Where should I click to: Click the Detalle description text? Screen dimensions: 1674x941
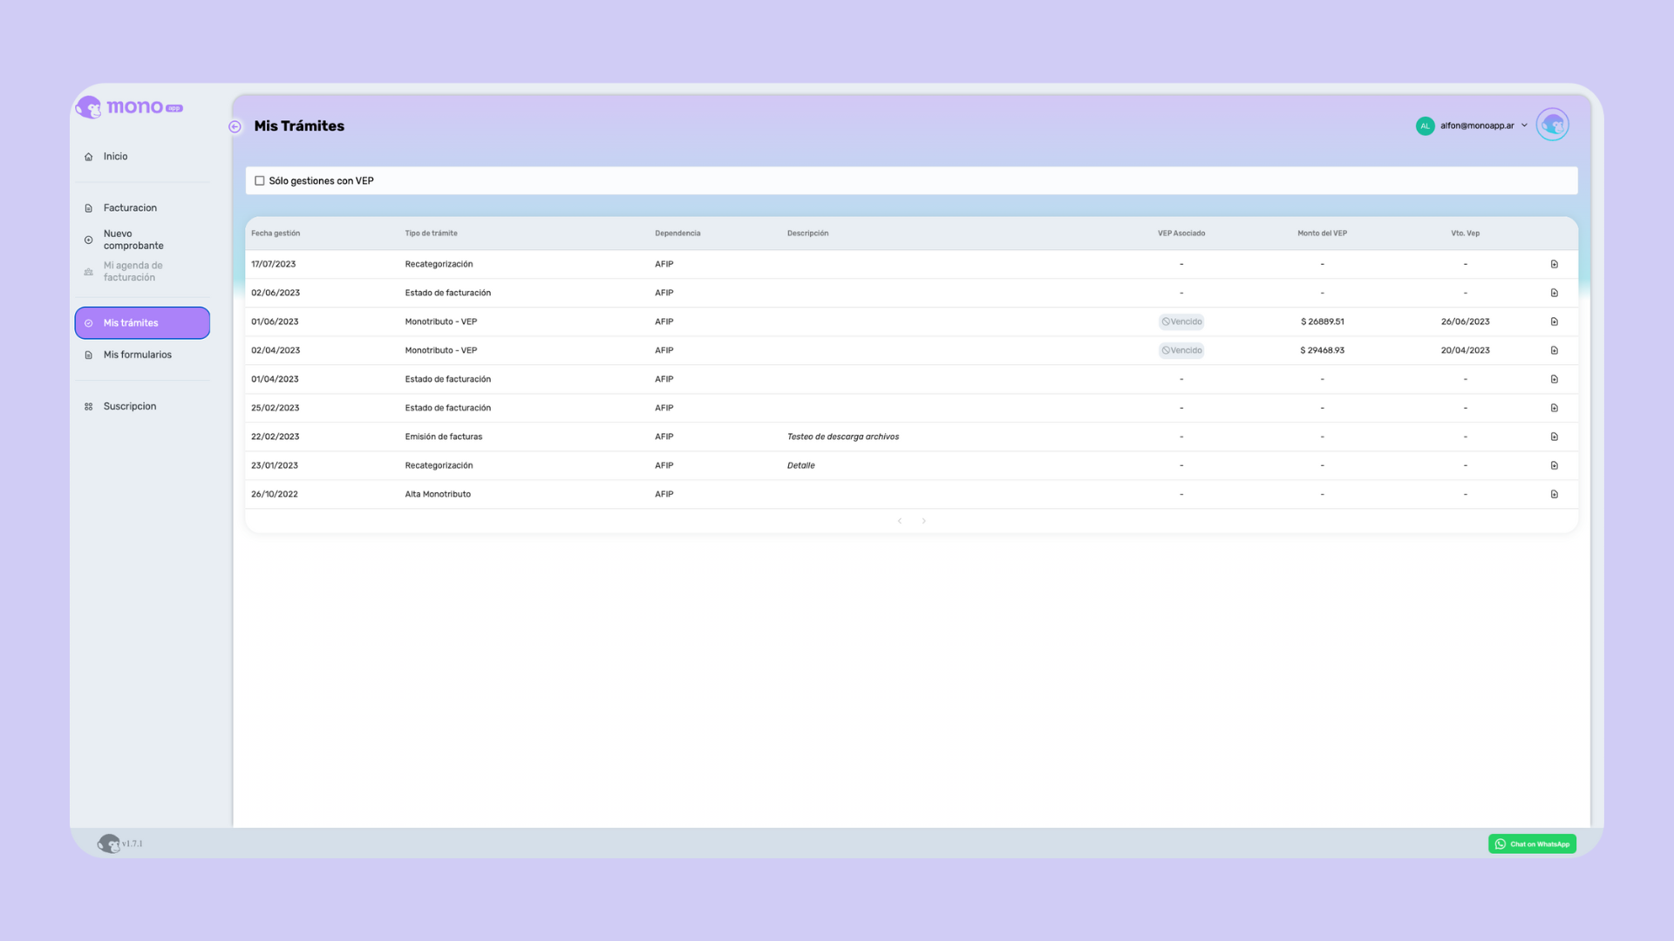tap(800, 465)
